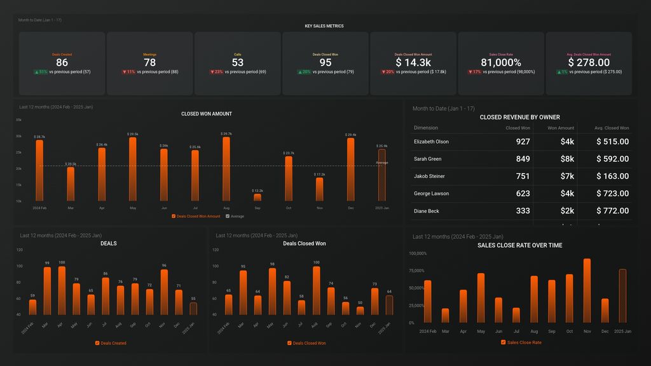651x366 pixels.
Task: Select the $ 278.00 average amount value
Action: [x=589, y=63]
